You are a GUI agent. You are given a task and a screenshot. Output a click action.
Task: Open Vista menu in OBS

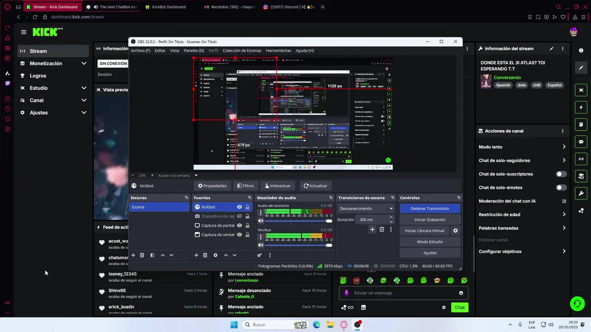point(175,51)
